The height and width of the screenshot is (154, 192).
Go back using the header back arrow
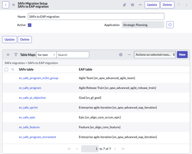click(6, 5)
